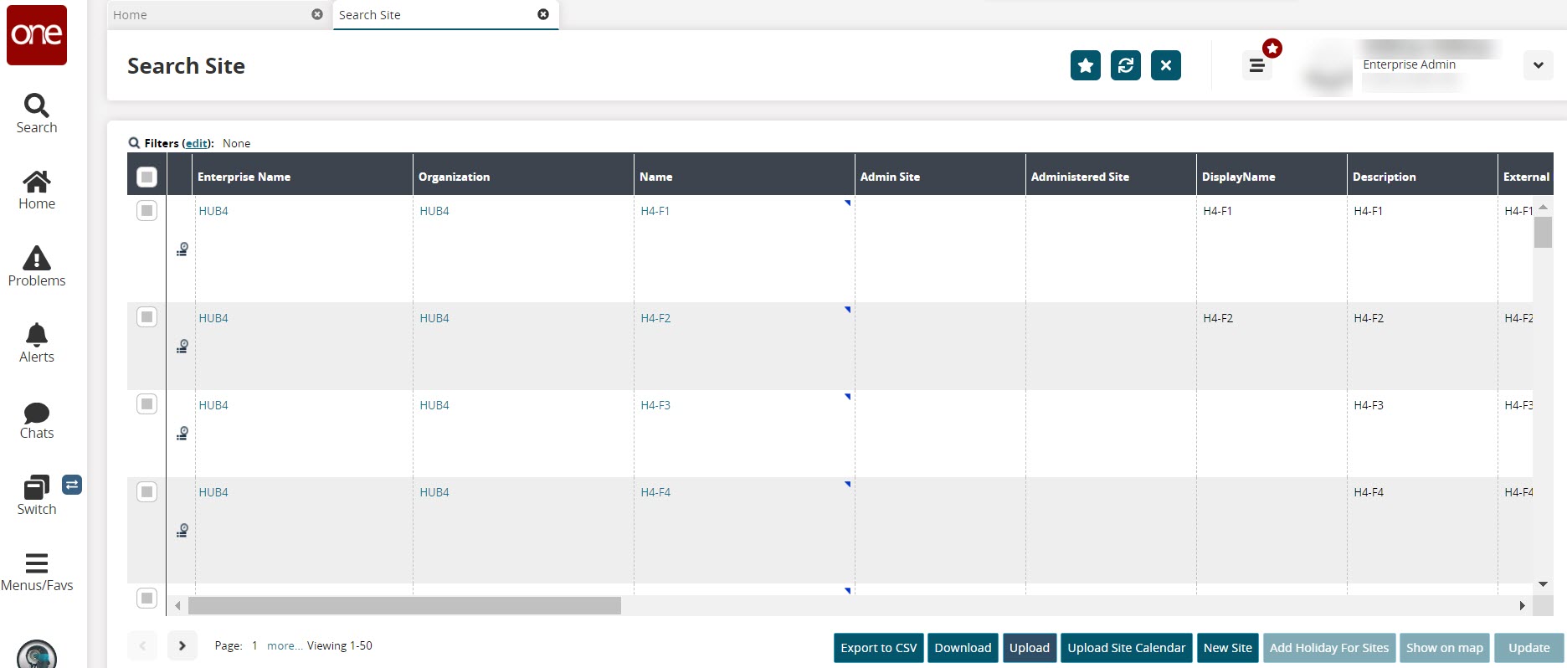Open the H4-F3 site name link
This screenshot has height=668, width=1567.
coord(655,405)
